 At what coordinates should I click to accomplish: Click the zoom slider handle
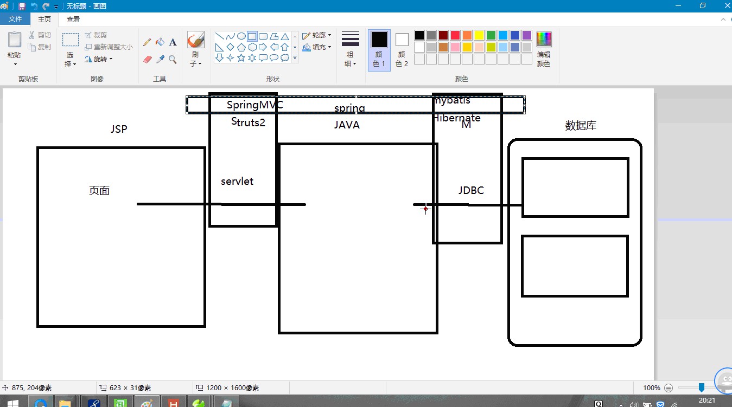tap(702, 387)
